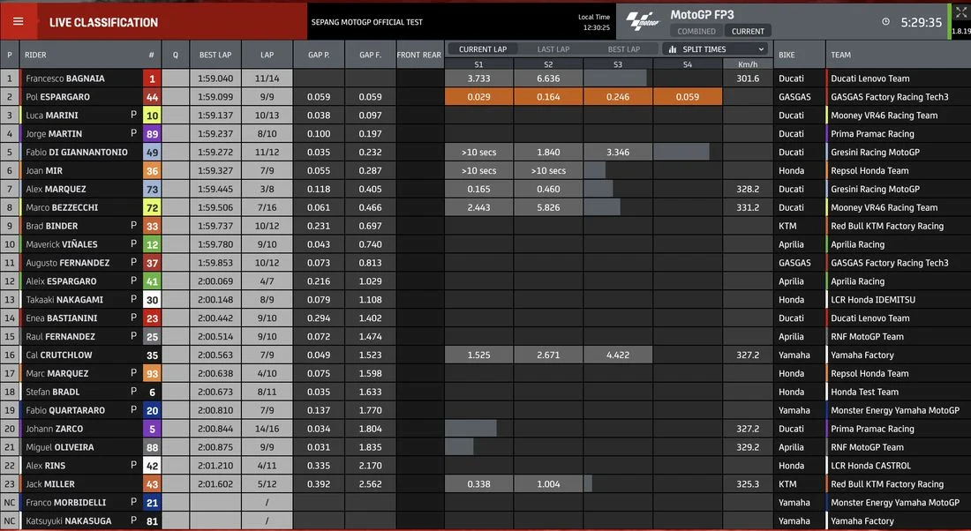Click Marini's yellow number 10 badge
This screenshot has height=531, width=971.
click(152, 116)
